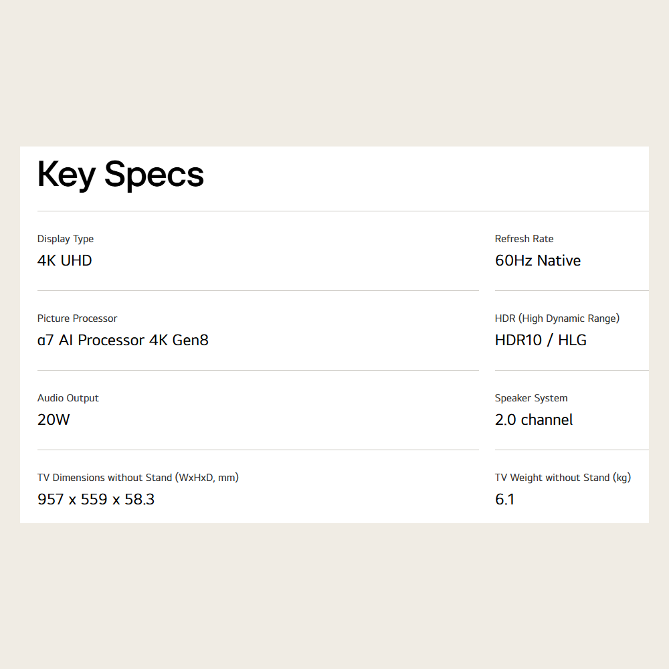Click the Refresh Rate label

point(524,239)
